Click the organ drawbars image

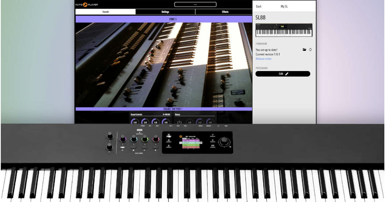(x=164, y=65)
